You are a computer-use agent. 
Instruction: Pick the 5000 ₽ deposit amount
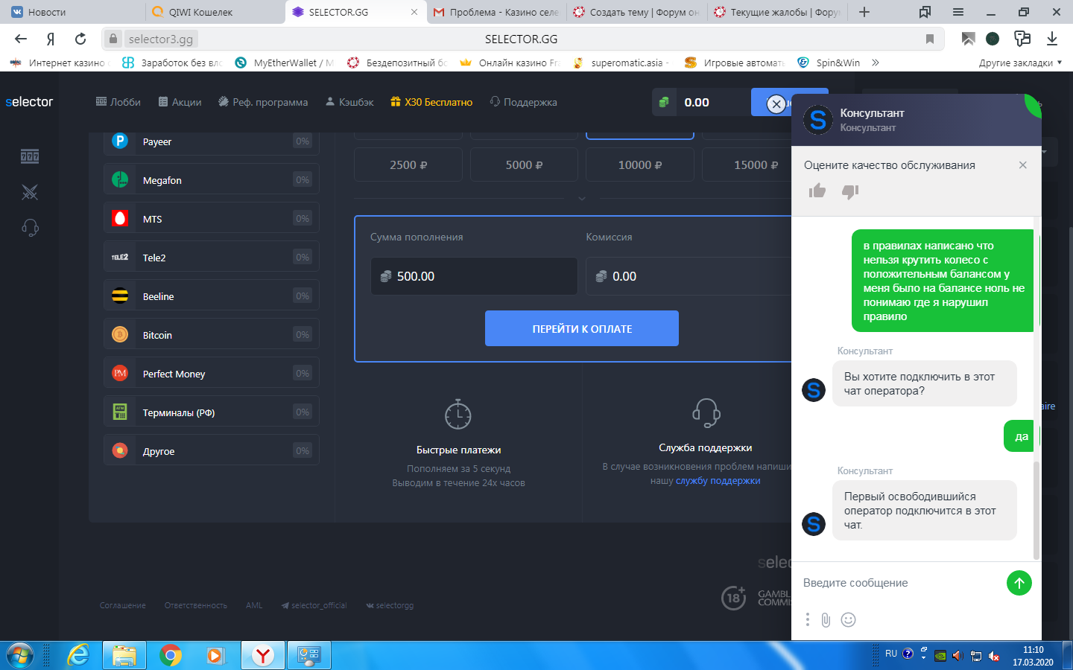(x=524, y=165)
